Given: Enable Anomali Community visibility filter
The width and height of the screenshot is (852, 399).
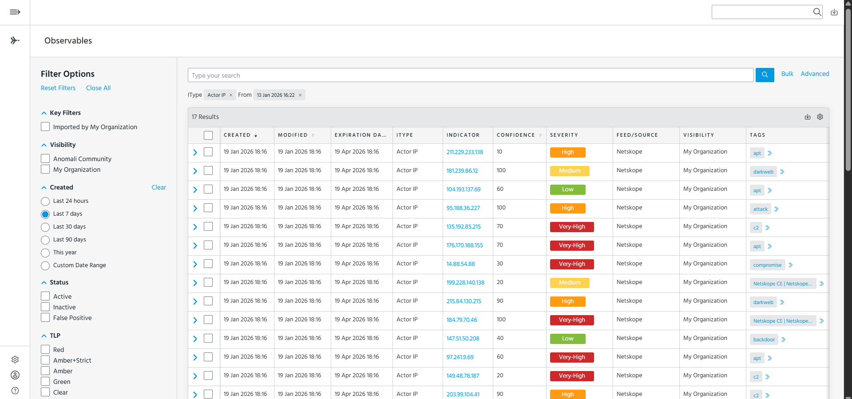Looking at the screenshot, I should [x=45, y=158].
